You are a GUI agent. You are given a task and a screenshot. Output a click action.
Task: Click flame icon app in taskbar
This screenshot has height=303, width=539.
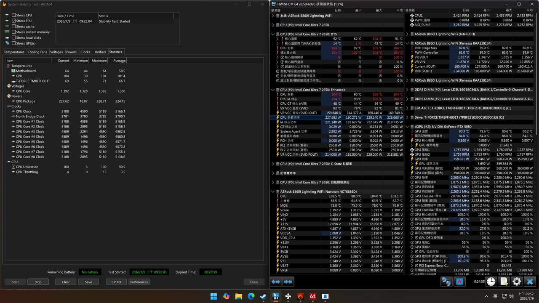300,296
